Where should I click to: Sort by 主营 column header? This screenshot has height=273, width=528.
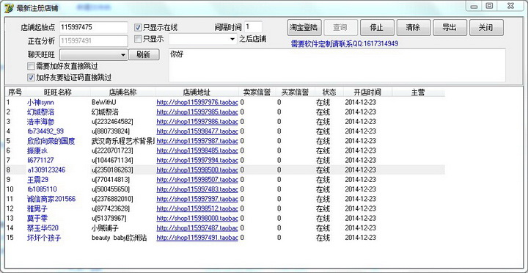(x=418, y=92)
